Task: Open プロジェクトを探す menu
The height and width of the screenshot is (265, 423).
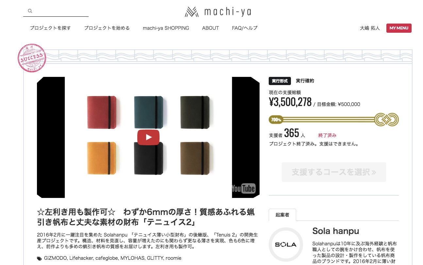Action: pos(50,28)
